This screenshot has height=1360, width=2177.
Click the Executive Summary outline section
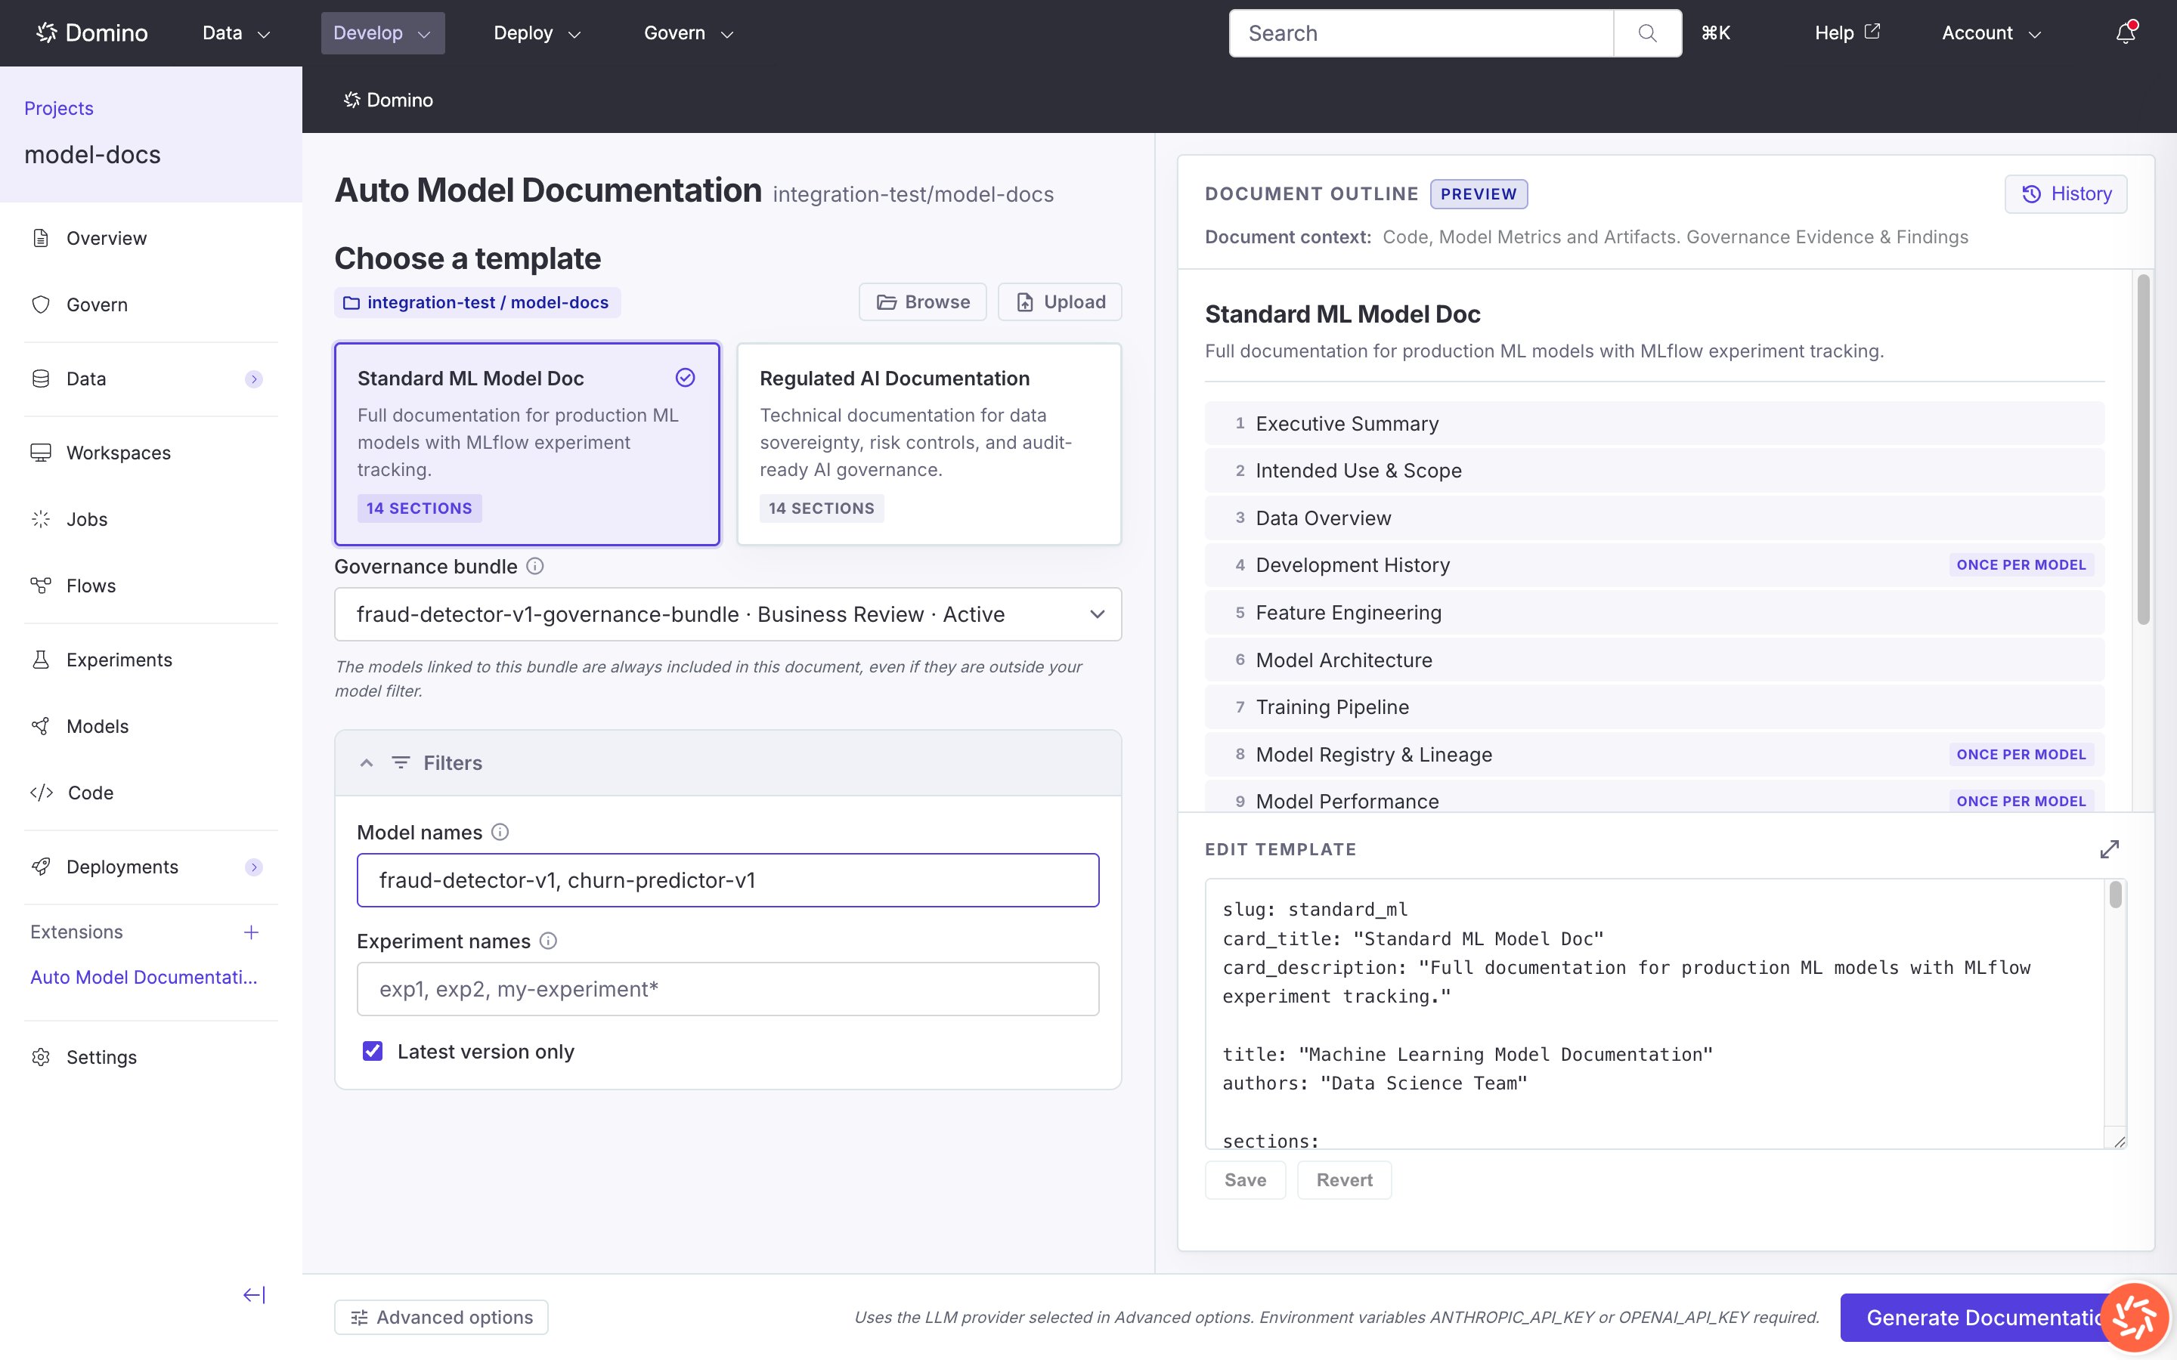pyautogui.click(x=1655, y=424)
